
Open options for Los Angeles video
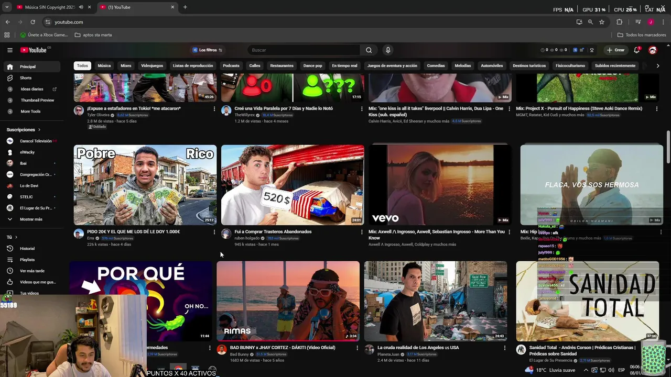[x=505, y=348]
